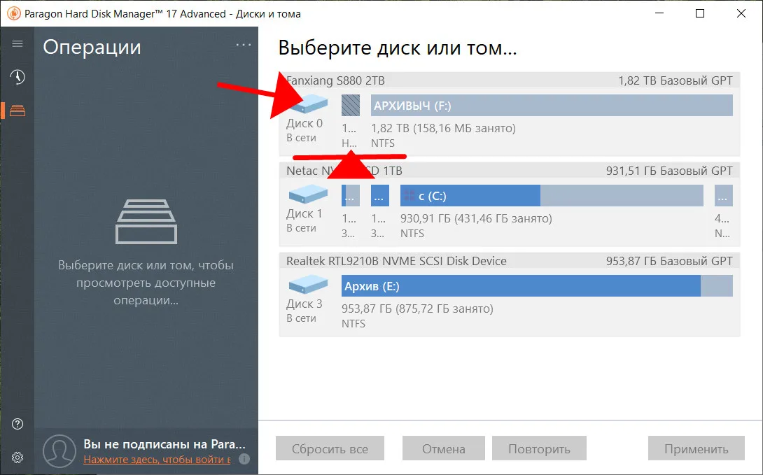This screenshot has height=475, width=763.
Task: Minimize the Paragon Hard Disk Manager window
Action: click(x=659, y=13)
